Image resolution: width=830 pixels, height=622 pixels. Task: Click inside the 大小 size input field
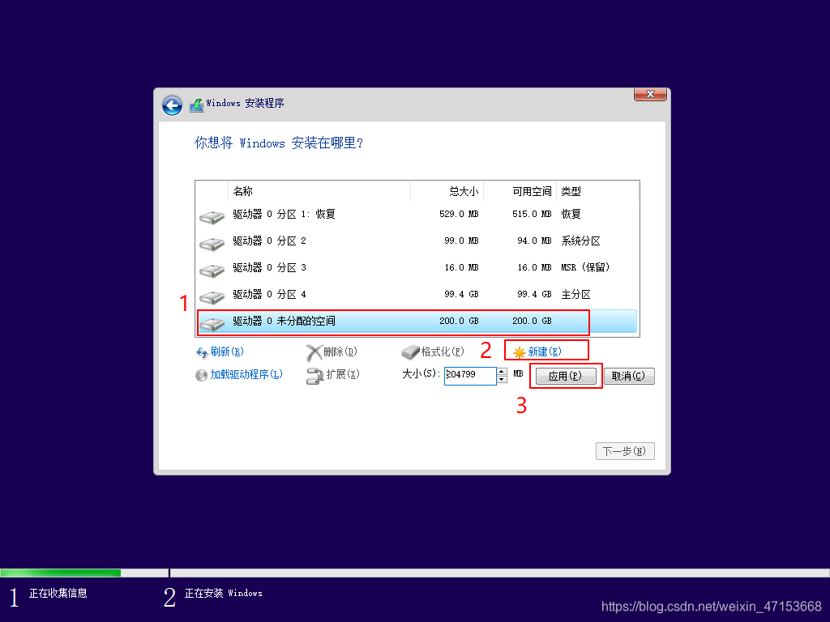(x=470, y=376)
